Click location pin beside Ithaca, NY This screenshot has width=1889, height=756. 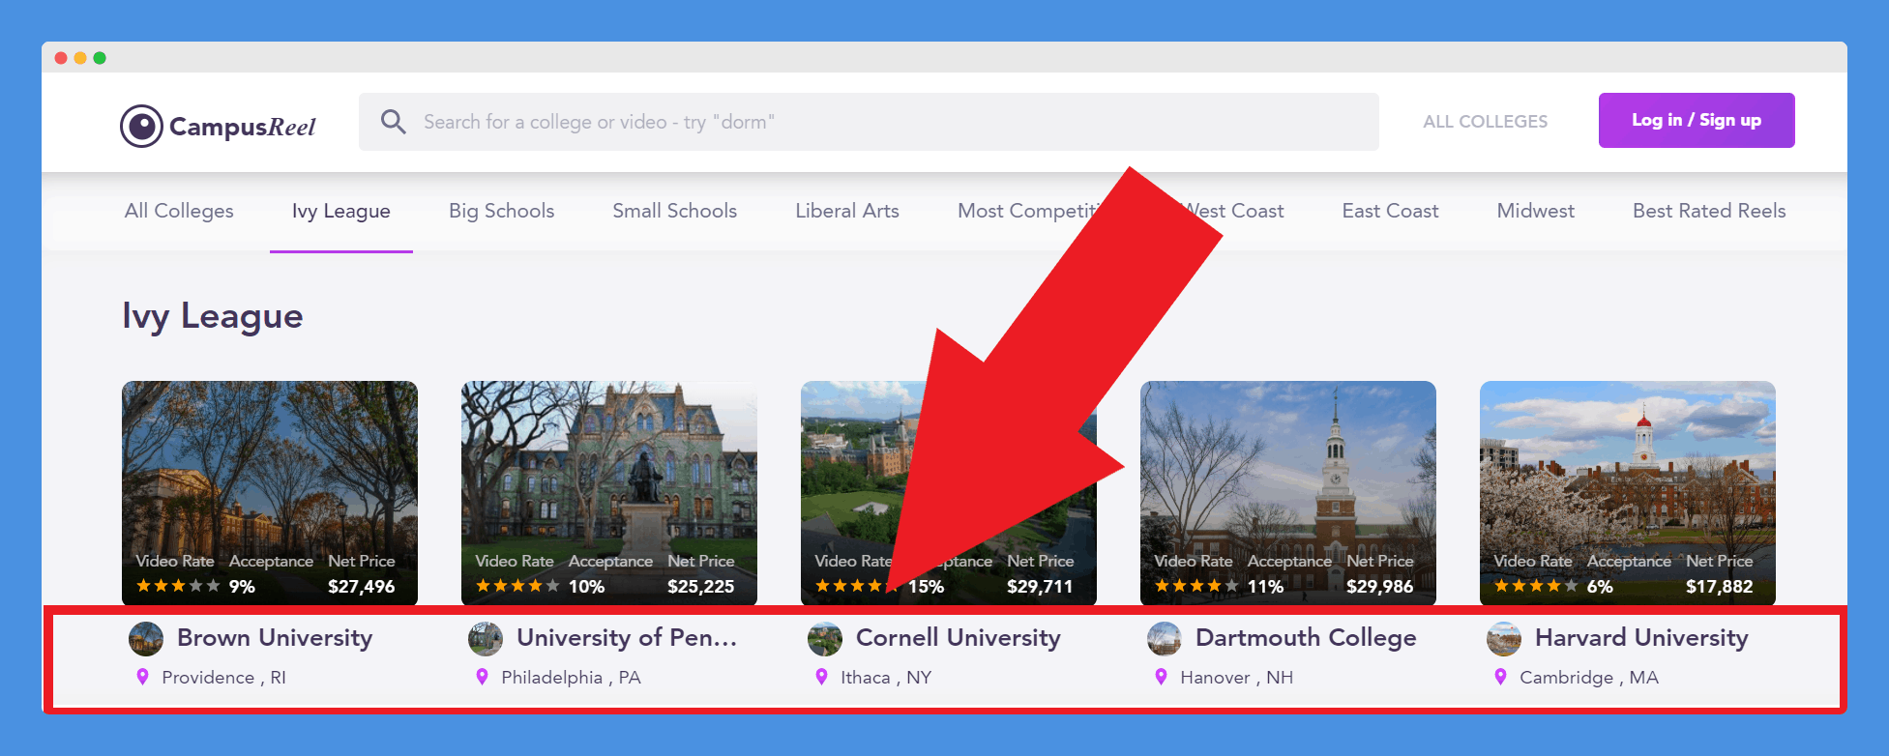tap(821, 677)
